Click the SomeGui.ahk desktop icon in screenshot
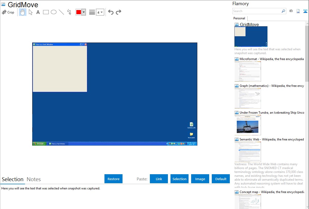Screen dimensions: 309x209 [x=191, y=125]
